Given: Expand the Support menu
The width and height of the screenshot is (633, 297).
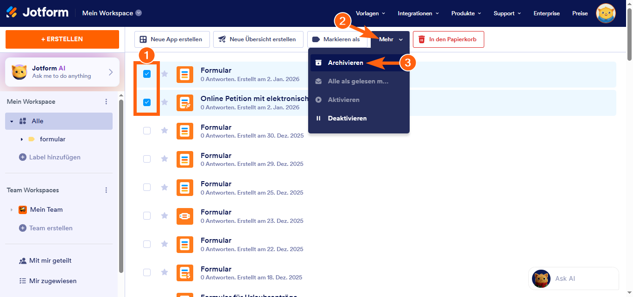Looking at the screenshot, I should (x=507, y=13).
